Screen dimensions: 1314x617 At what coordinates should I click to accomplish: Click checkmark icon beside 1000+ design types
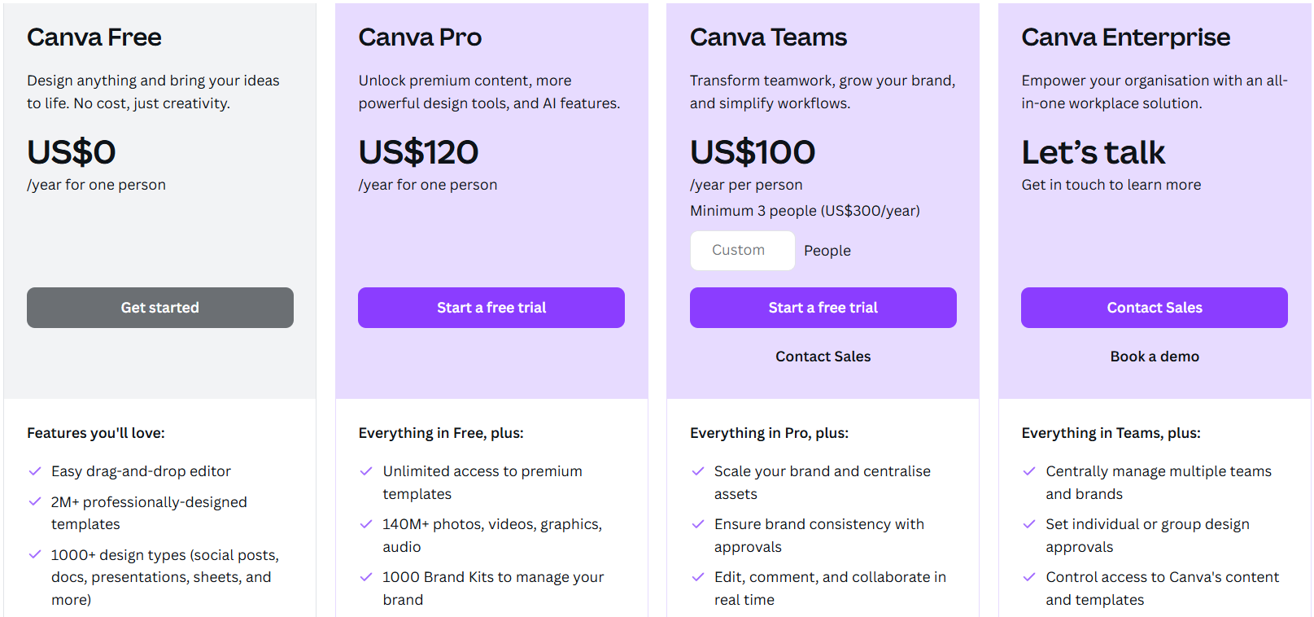(35, 555)
